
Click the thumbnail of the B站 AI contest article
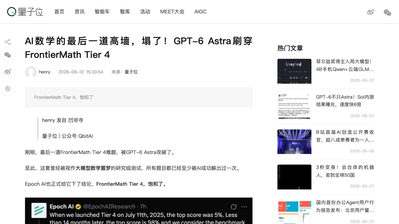point(294,142)
